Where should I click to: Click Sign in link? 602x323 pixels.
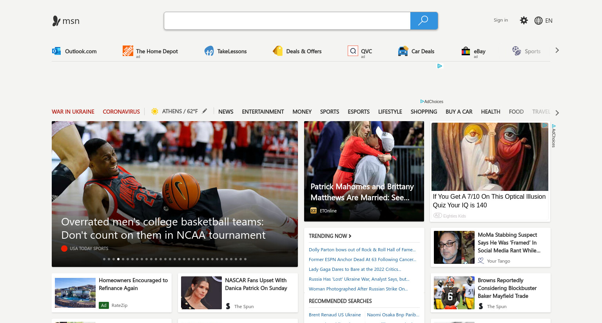[500, 20]
